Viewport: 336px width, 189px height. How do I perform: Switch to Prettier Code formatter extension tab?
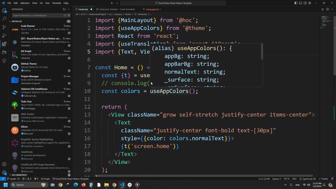tap(117, 9)
